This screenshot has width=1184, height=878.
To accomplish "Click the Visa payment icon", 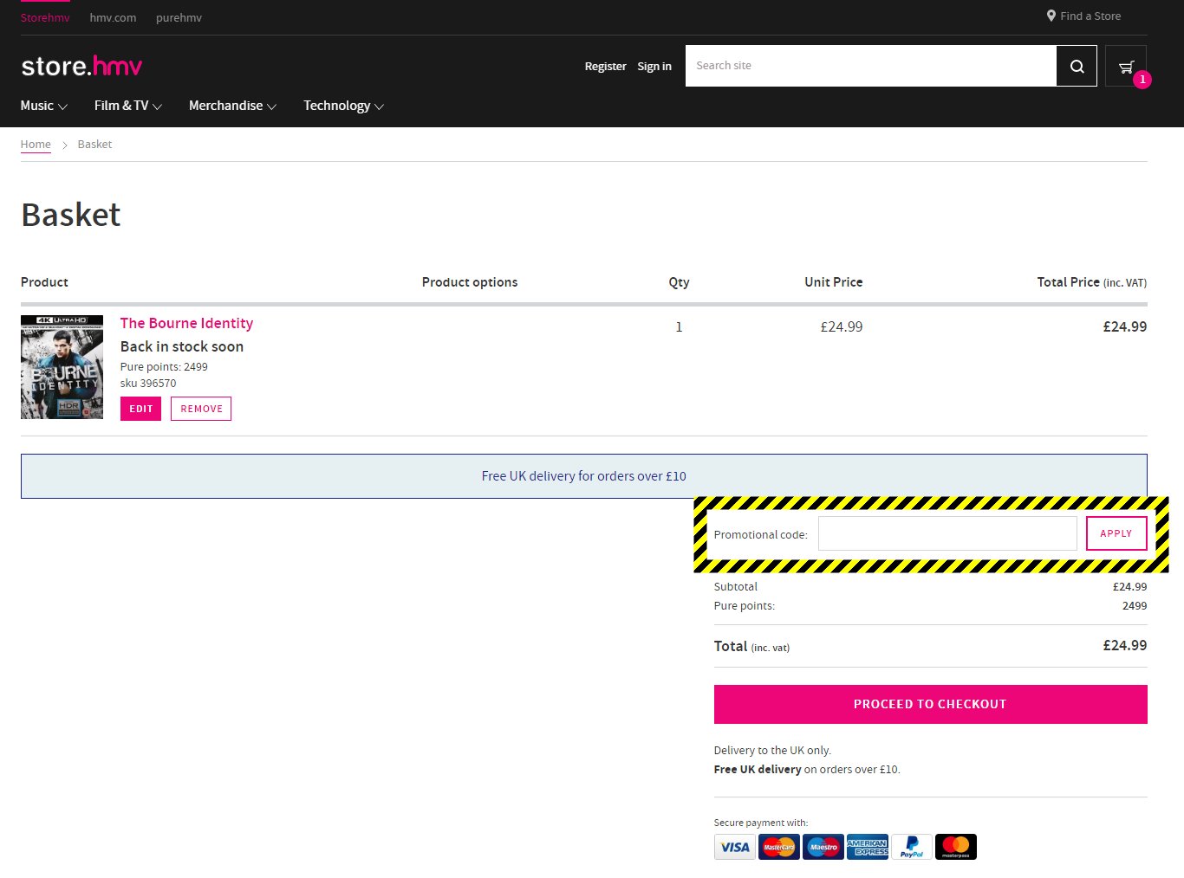I will pos(735,847).
